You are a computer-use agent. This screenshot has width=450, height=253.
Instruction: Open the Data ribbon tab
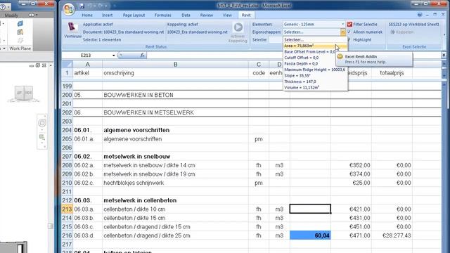tap(186, 15)
